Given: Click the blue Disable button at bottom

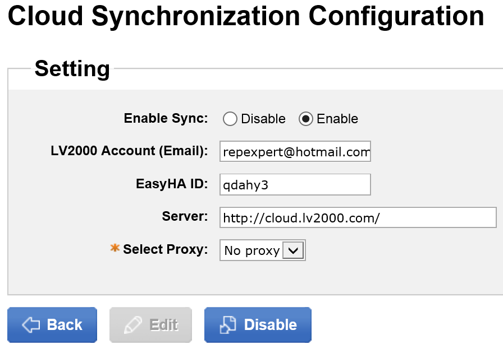Looking at the screenshot, I should pyautogui.click(x=258, y=325).
